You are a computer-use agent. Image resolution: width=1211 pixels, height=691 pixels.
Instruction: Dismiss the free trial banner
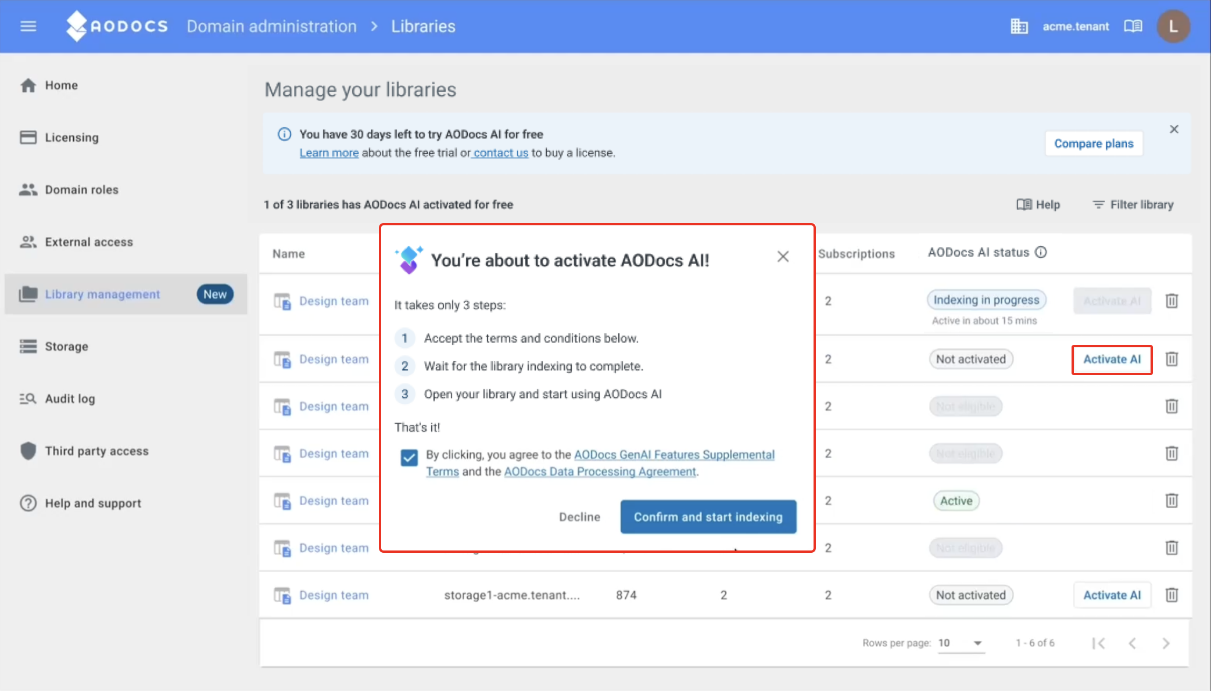click(1174, 129)
